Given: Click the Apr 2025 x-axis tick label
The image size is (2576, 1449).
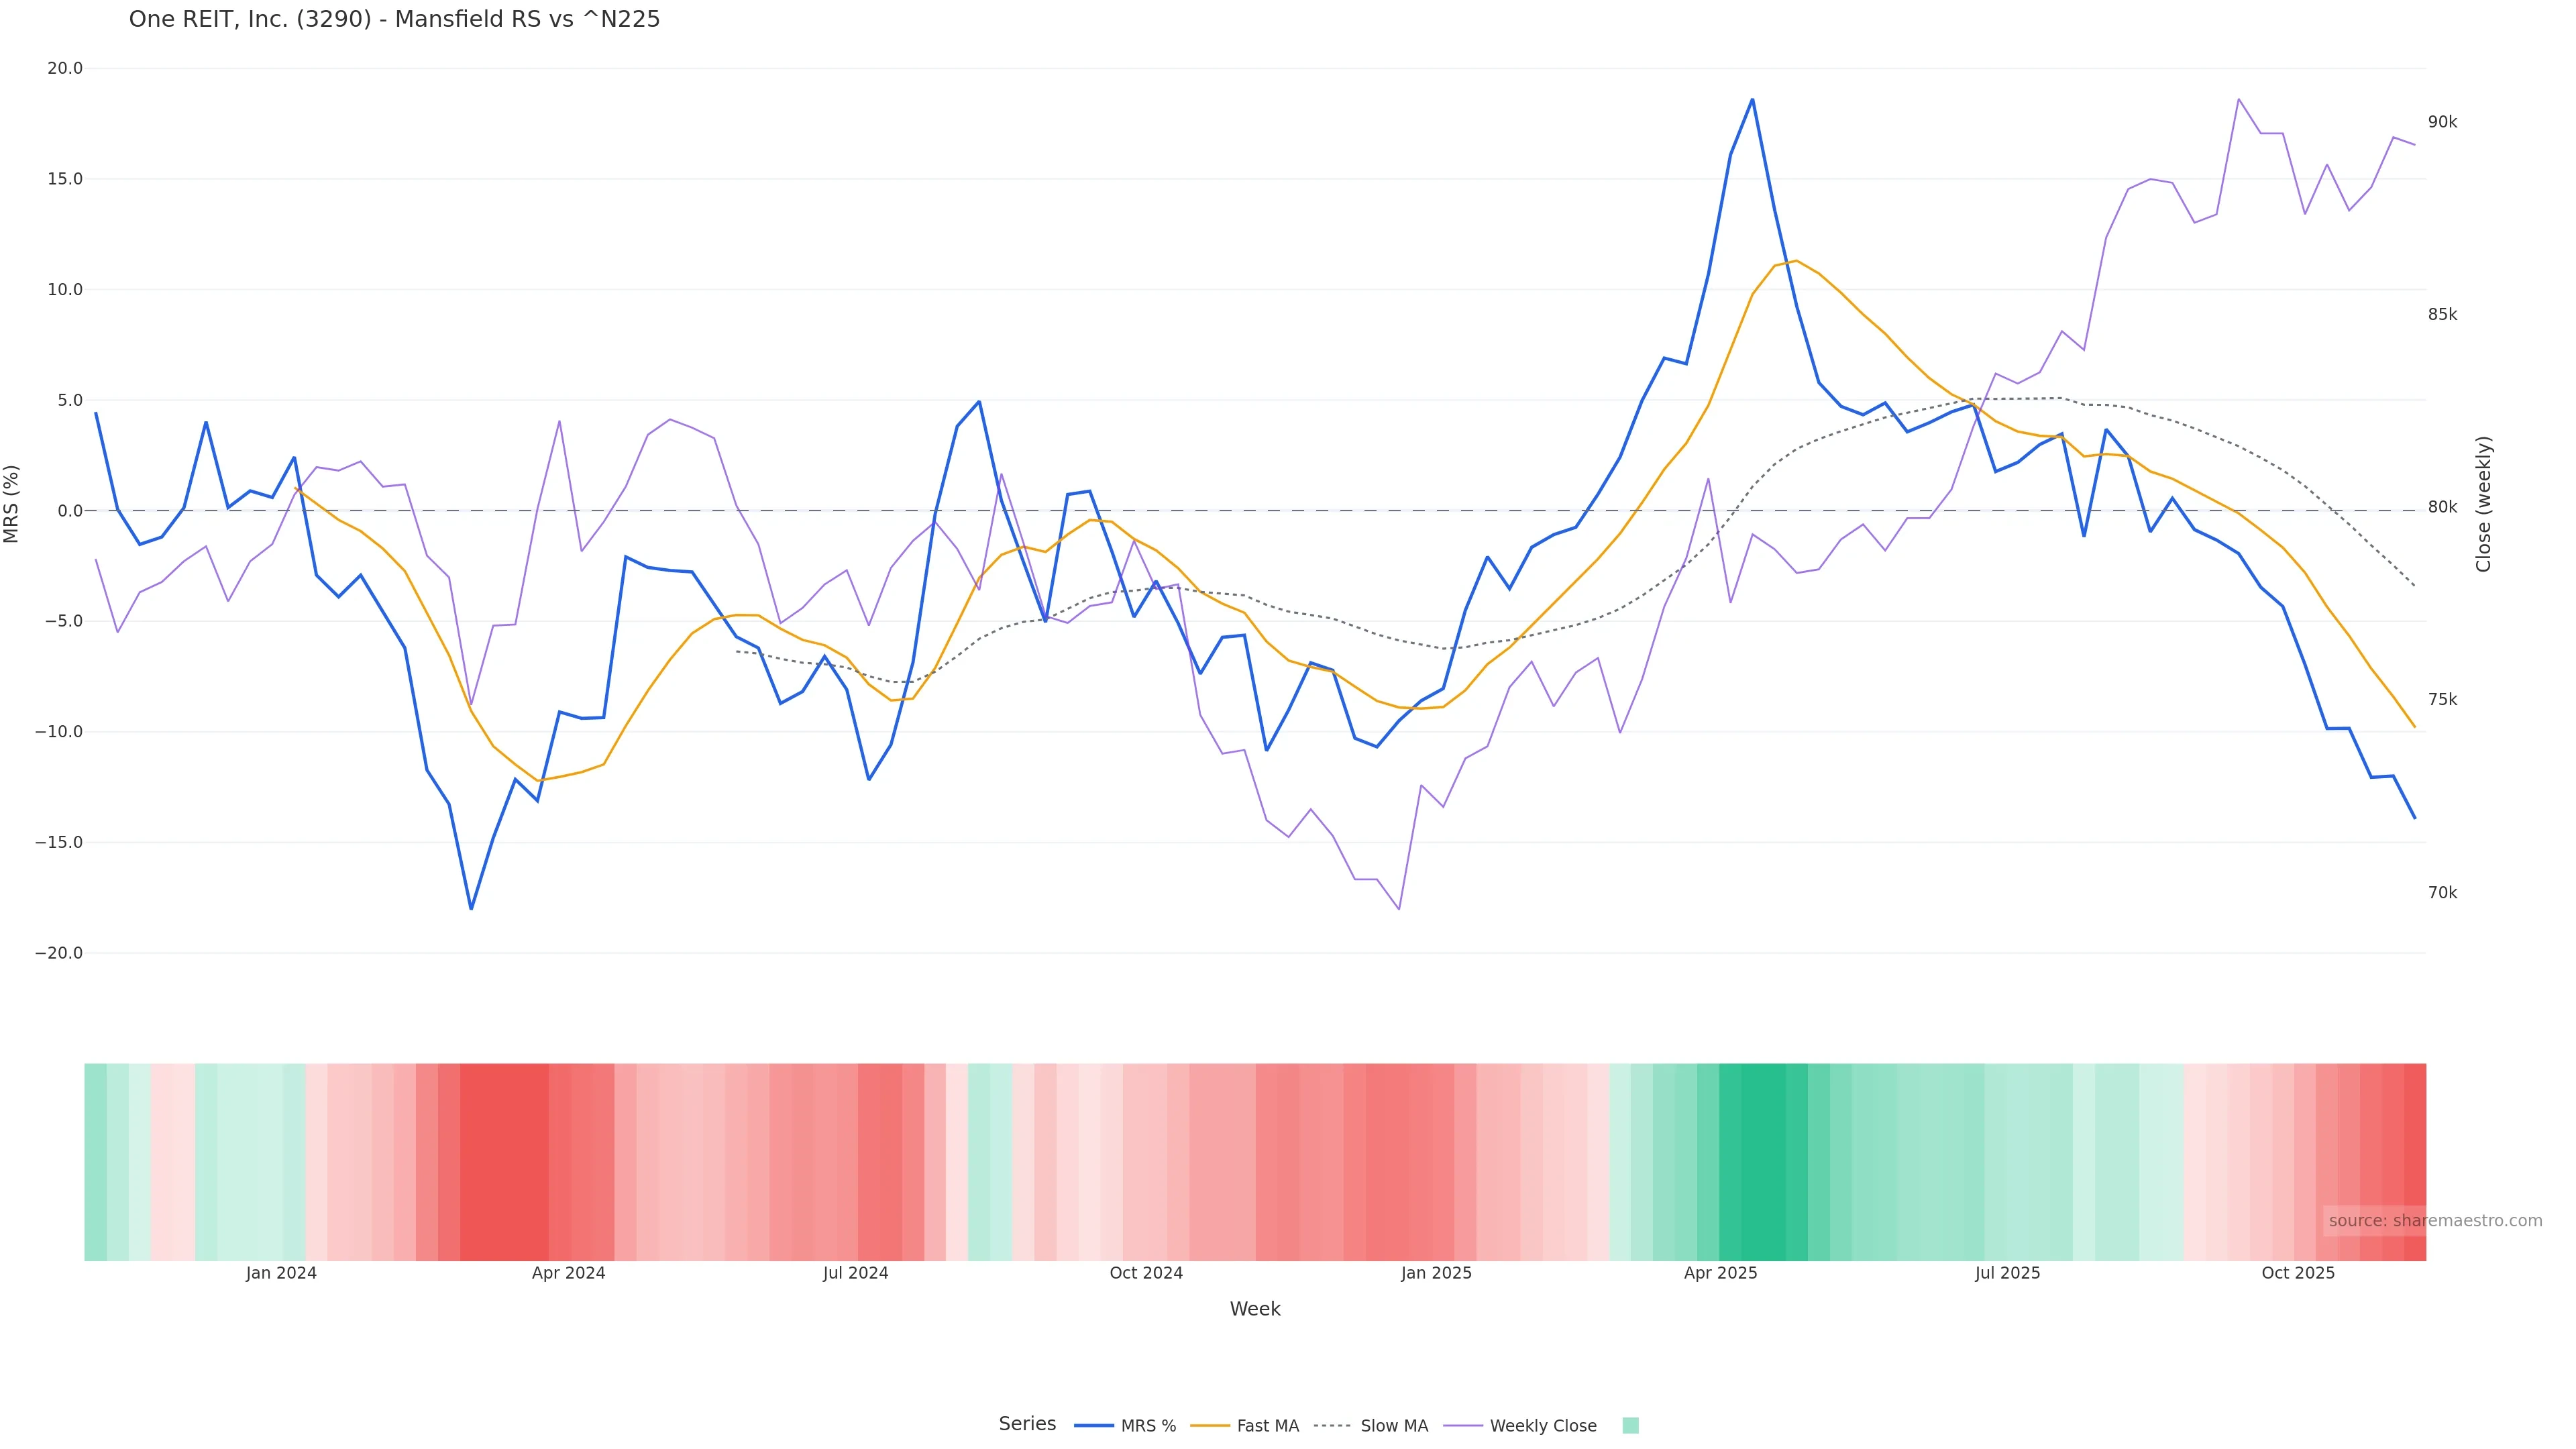Looking at the screenshot, I should (x=1720, y=1273).
